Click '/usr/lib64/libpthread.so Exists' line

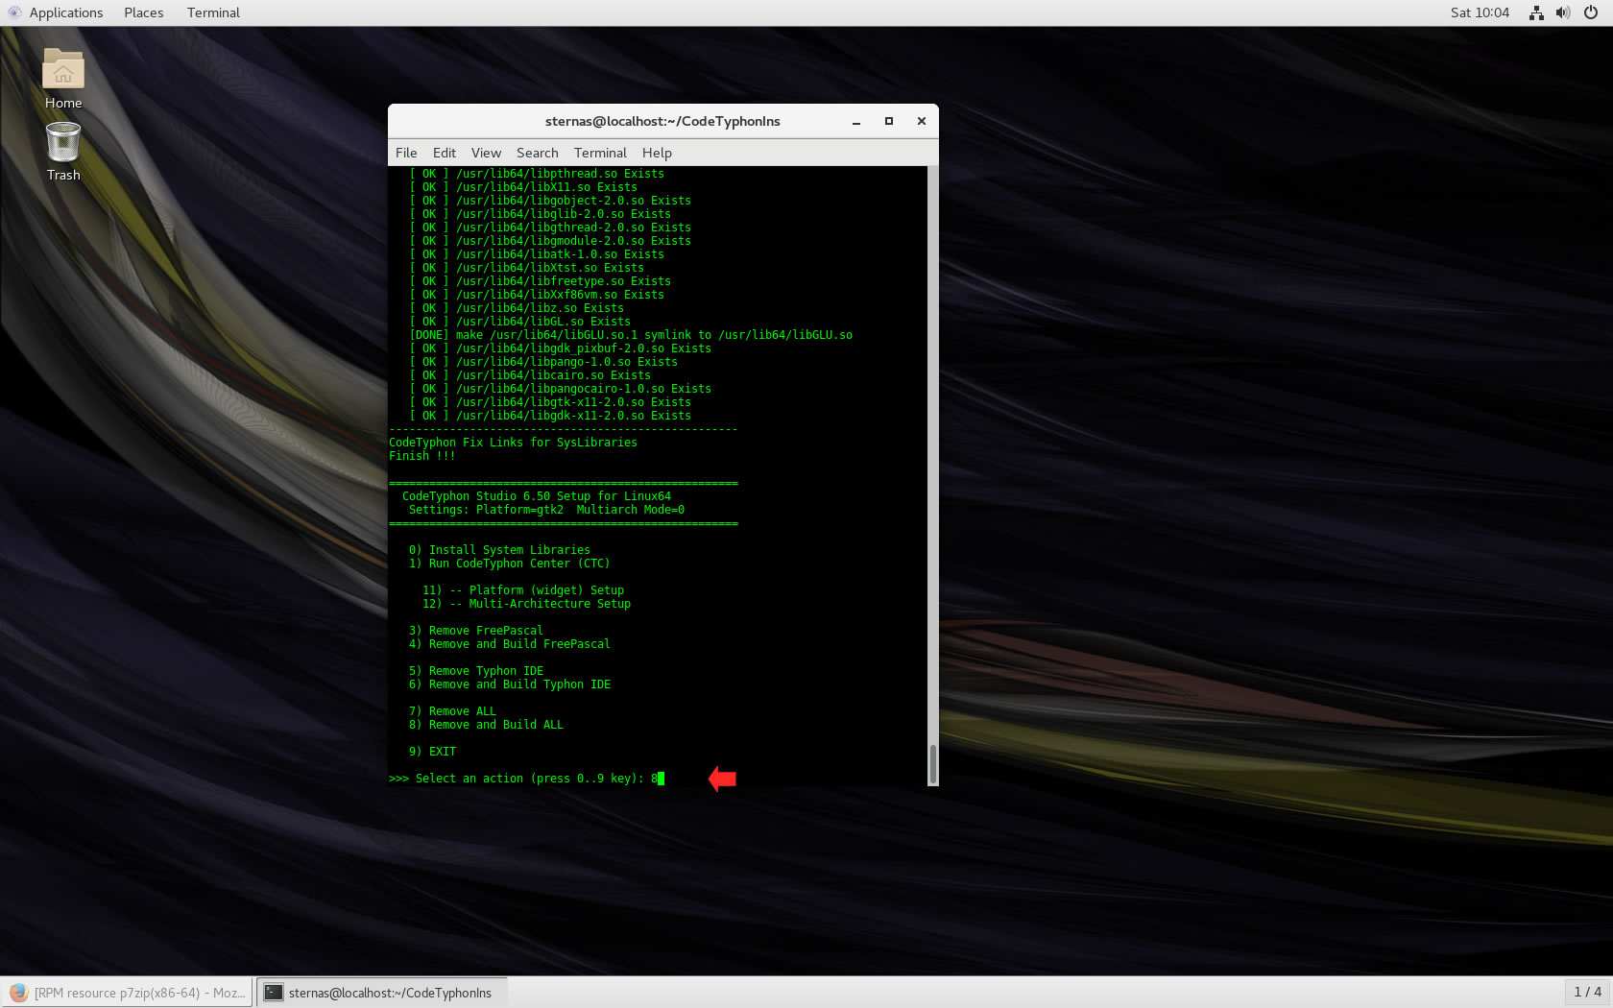click(x=537, y=174)
